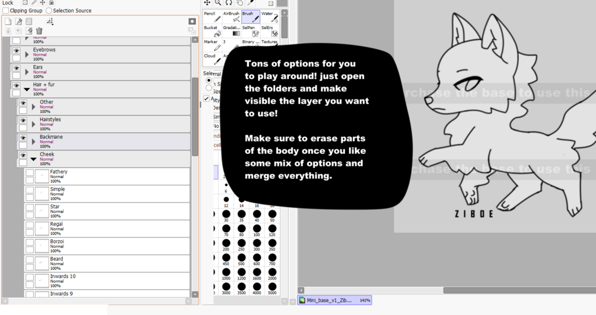This screenshot has height=315, width=596.
Task: Select the Inwards 10 layer
Action: point(107,281)
